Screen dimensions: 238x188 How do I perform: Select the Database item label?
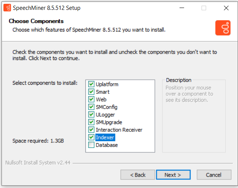[107, 145]
